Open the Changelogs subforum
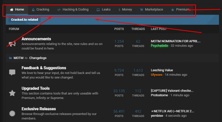This screenshot has height=122, width=222. (38, 58)
